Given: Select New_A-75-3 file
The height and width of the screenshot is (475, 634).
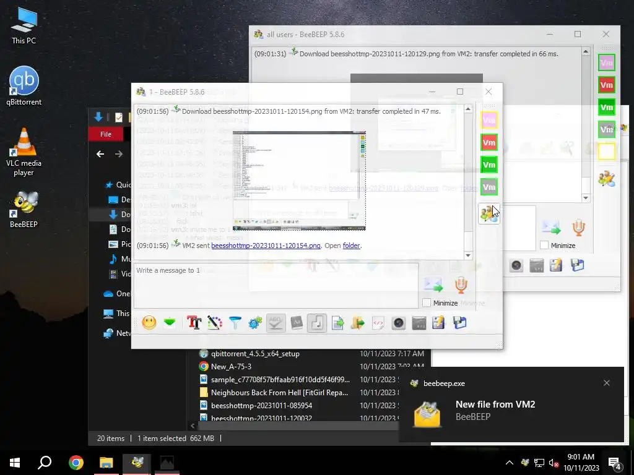Looking at the screenshot, I should pos(232,366).
